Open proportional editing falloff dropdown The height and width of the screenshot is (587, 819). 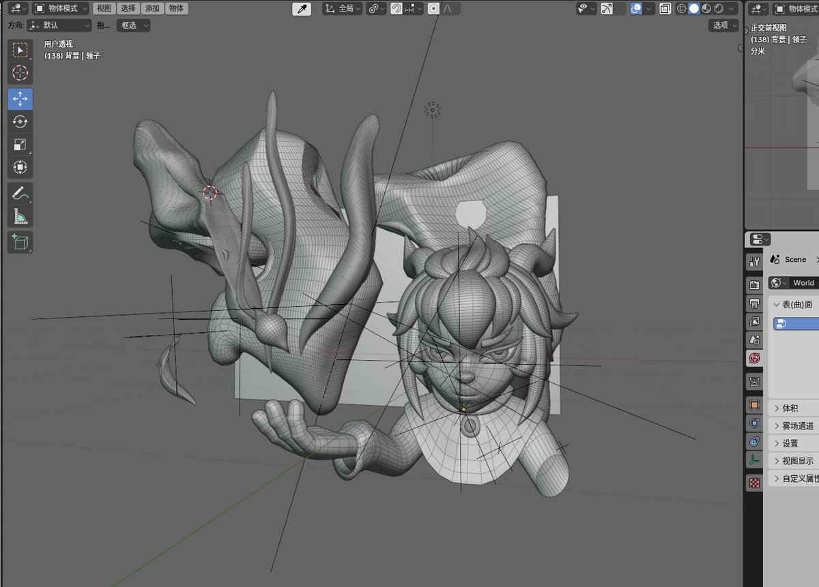tap(450, 9)
